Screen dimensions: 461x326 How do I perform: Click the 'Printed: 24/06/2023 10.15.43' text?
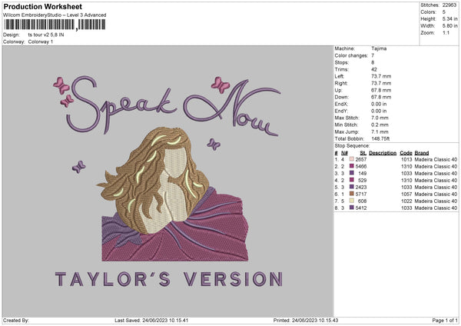coord(306,321)
